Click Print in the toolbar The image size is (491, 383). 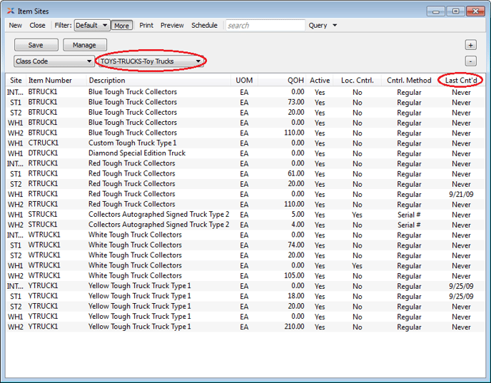146,26
